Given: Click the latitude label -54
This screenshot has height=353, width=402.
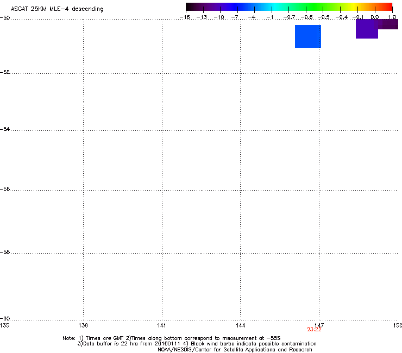Looking at the screenshot, I should coord(5,129).
